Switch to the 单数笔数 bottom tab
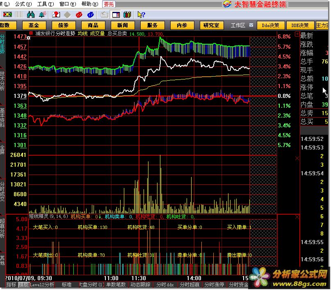 (x=116, y=285)
